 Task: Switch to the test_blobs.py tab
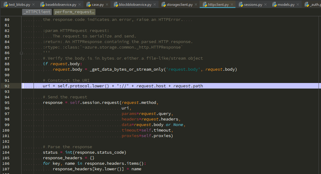pos(19,5)
